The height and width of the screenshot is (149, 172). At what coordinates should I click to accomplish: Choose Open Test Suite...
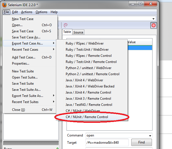30,77
